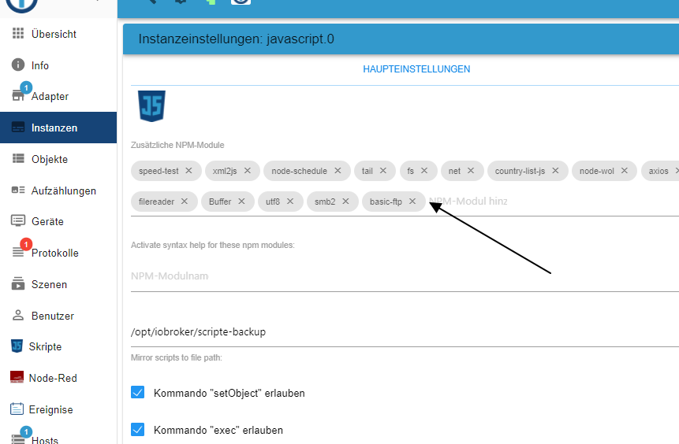Screen dimensions: 679x444
Task: Toggle the Kommando "setObject" erlauben checkbox
Action: click(x=138, y=392)
